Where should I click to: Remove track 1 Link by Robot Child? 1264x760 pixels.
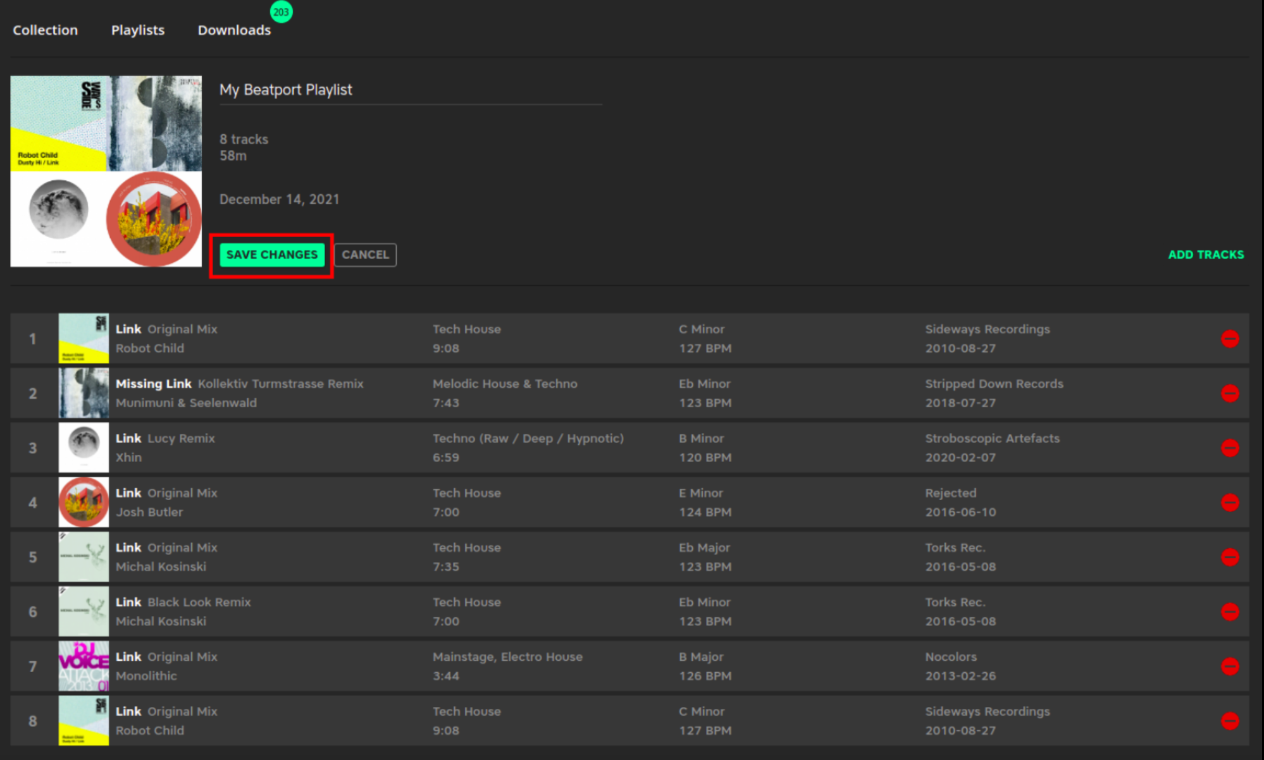tap(1229, 339)
